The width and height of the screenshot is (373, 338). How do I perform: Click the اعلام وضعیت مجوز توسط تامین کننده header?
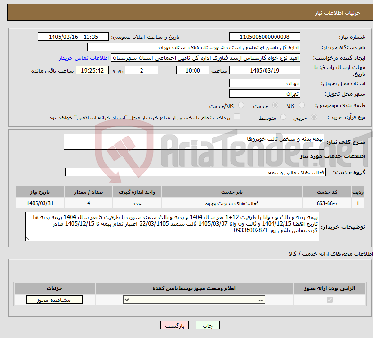coord(194,288)
